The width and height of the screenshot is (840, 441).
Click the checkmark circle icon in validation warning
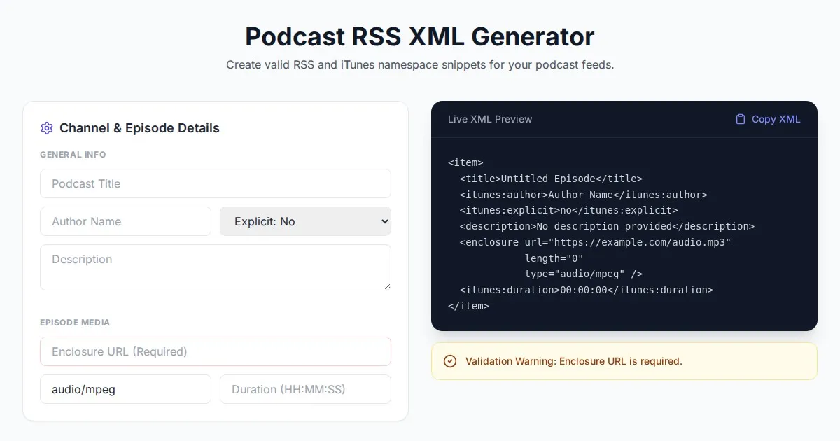click(x=450, y=361)
